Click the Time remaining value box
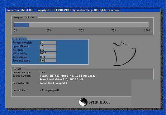This screenshot has height=115, width=166. click(x=48, y=61)
